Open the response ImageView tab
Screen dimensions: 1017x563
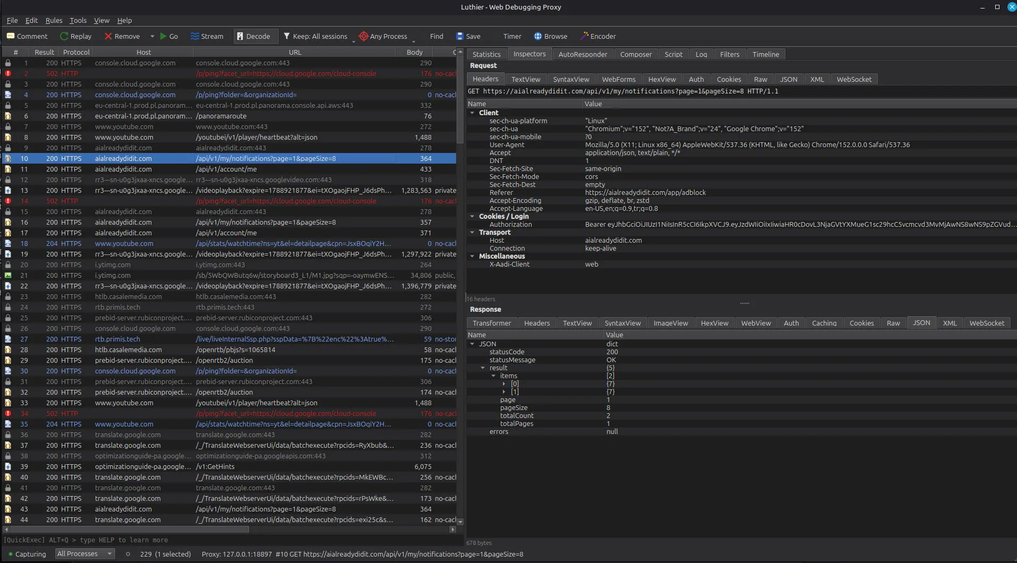[x=671, y=323]
